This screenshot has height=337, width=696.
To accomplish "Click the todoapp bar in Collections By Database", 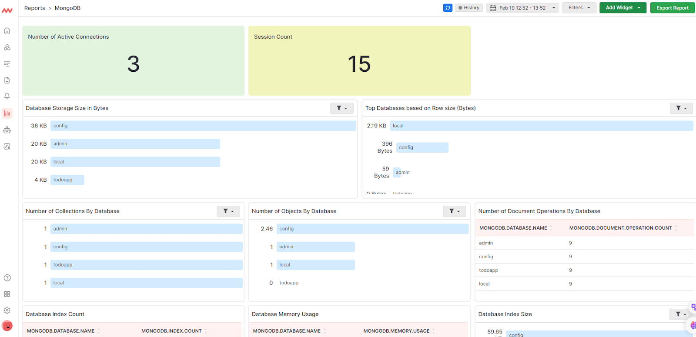I will click(147, 265).
